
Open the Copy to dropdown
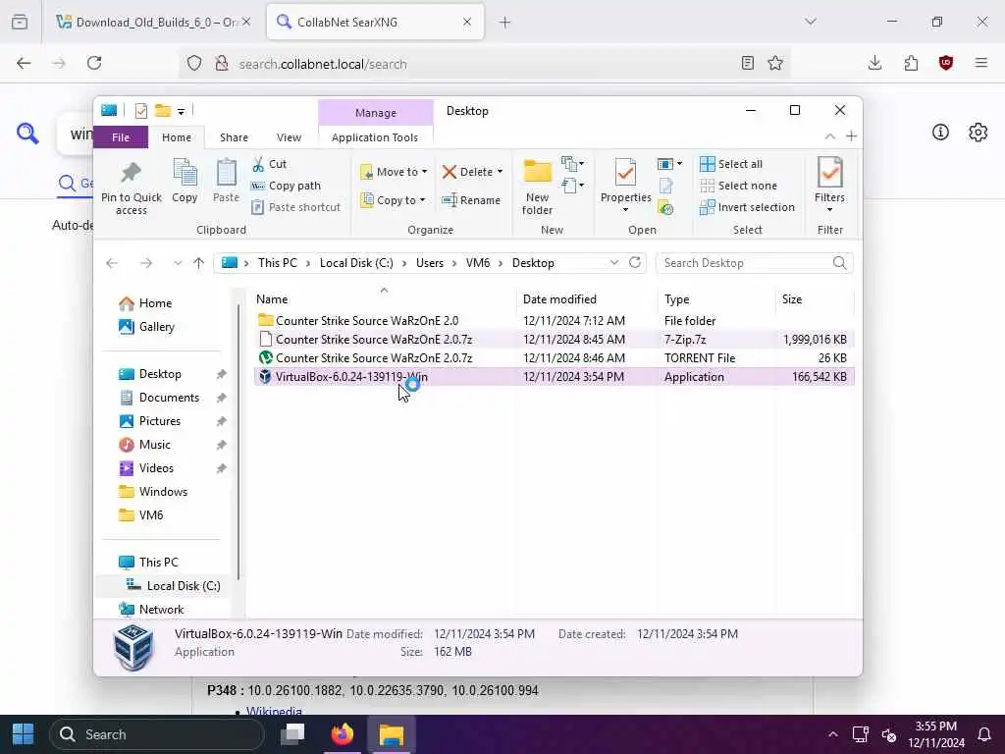point(393,200)
